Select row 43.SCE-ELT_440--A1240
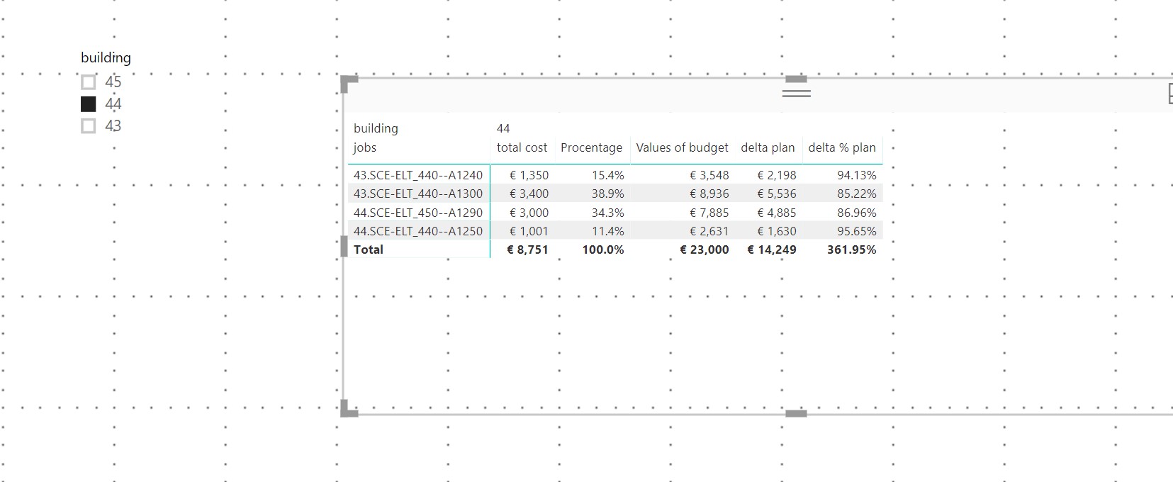 click(418, 175)
